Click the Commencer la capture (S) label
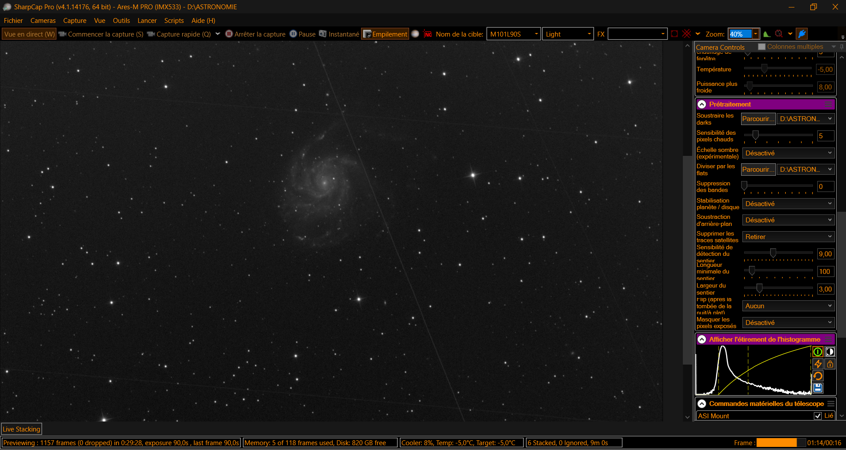The height and width of the screenshot is (450, 846). (x=106, y=34)
